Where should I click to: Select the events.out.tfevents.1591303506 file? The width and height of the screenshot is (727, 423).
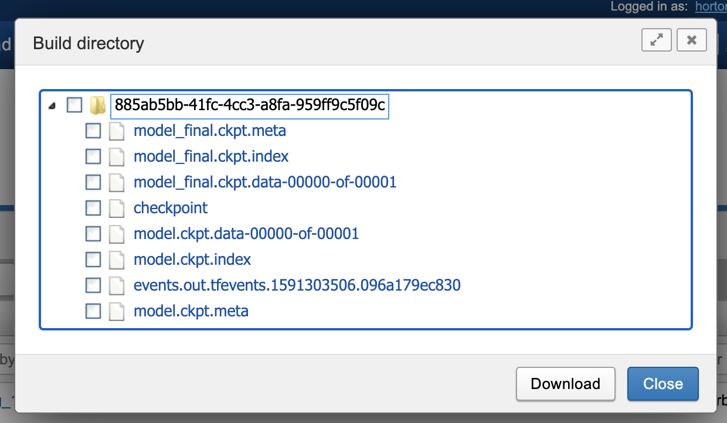coord(297,285)
